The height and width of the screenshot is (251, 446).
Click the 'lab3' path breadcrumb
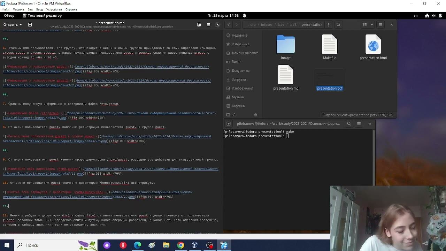point(293,25)
